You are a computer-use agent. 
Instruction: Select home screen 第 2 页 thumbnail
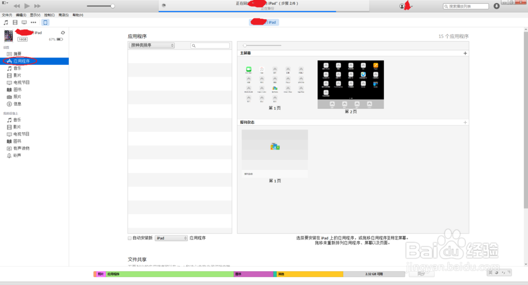[x=351, y=85]
